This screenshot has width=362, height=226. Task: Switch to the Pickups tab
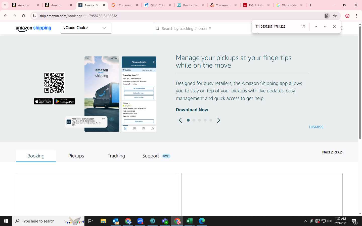[x=76, y=156]
